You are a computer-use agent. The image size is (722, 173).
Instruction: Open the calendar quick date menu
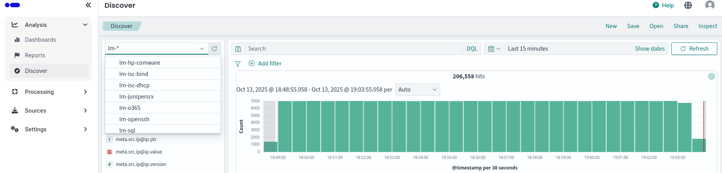494,49
